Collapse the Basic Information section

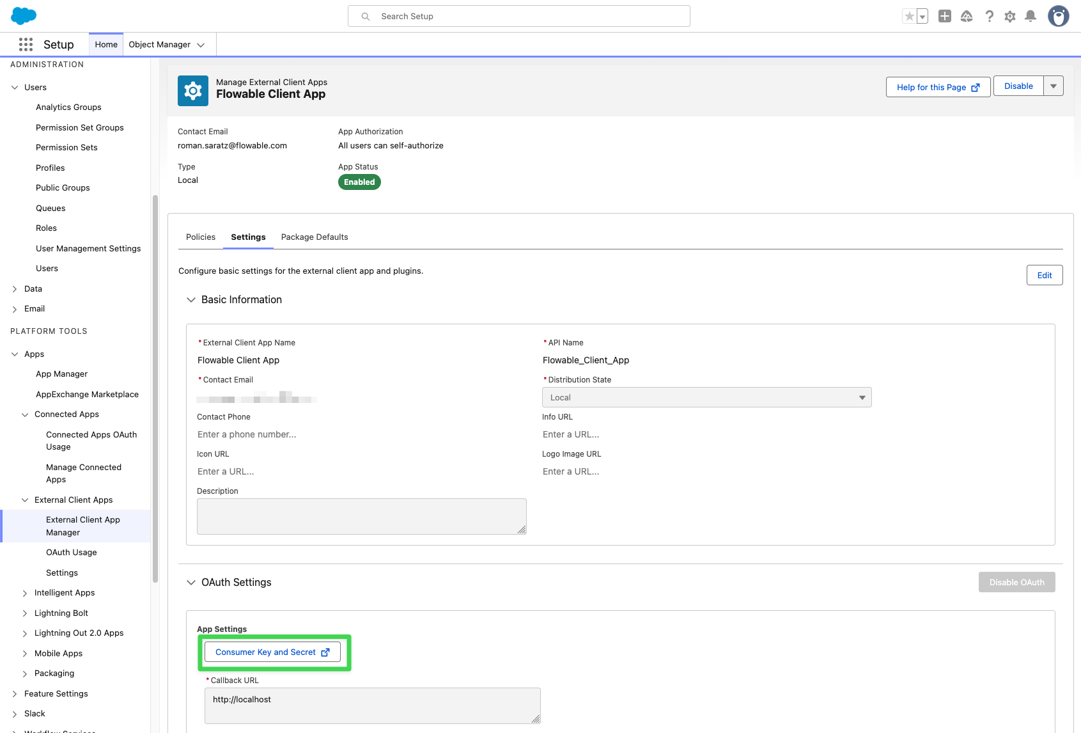(191, 299)
